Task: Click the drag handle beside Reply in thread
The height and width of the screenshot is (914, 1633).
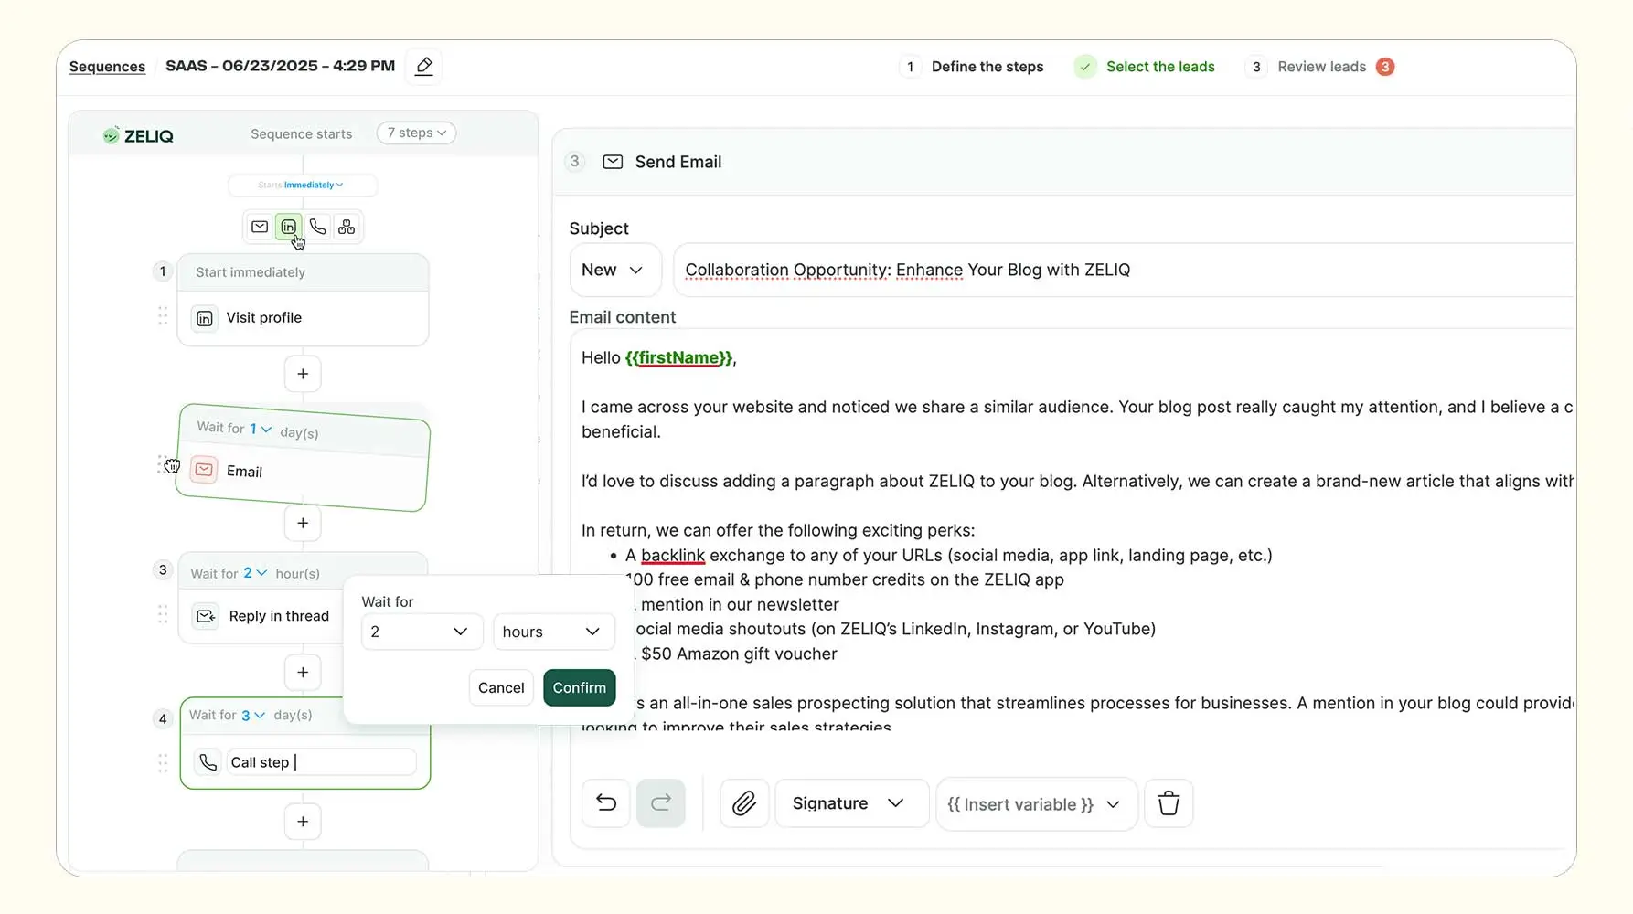Action: pos(163,614)
